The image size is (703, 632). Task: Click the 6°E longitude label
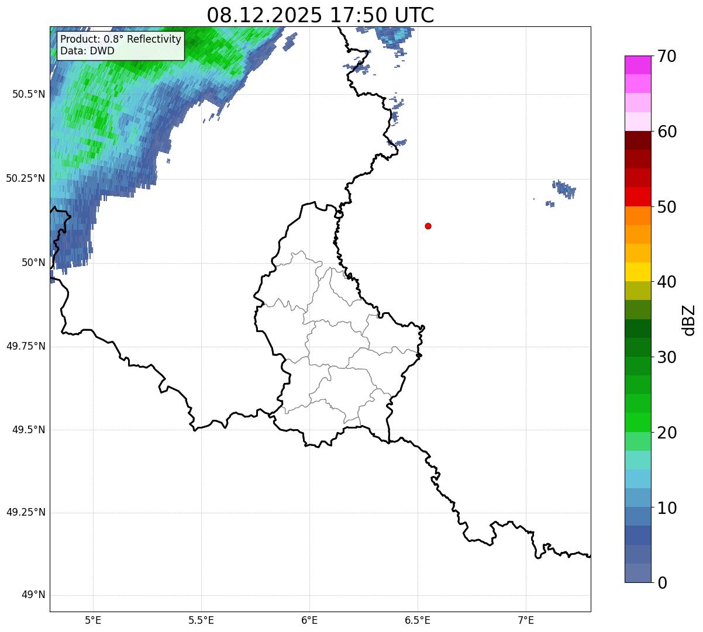click(x=309, y=620)
